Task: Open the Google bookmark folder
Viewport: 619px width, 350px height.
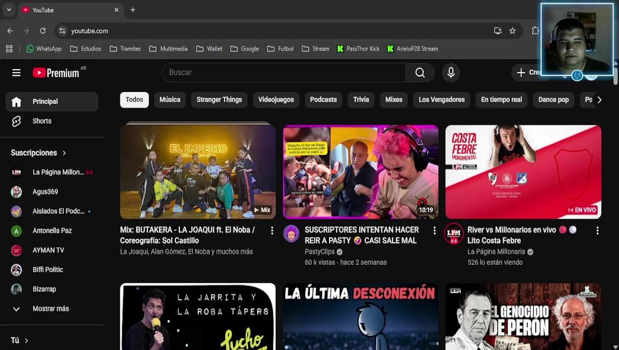Action: [x=244, y=49]
